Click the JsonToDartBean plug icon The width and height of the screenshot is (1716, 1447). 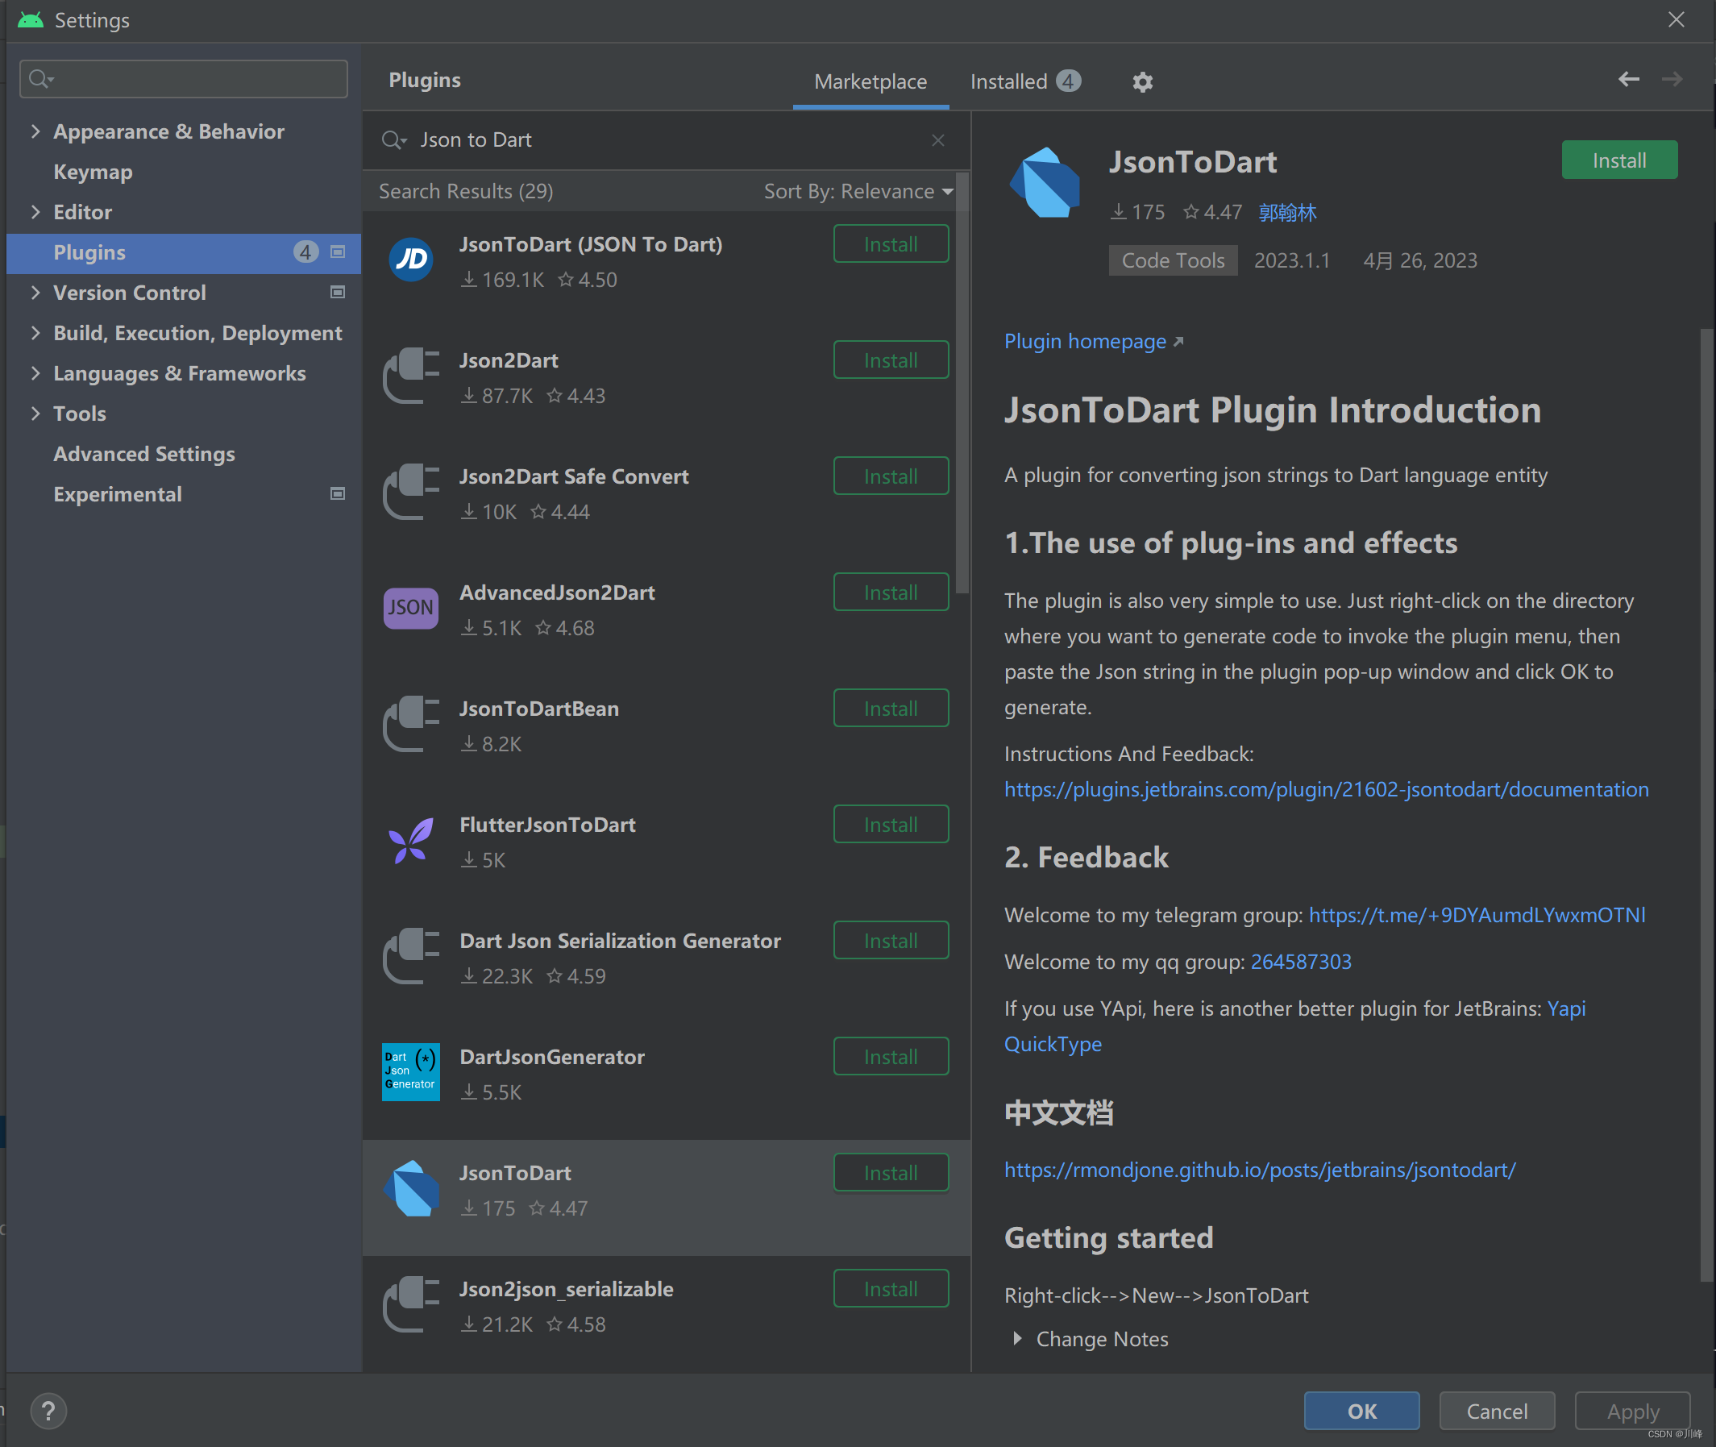pyautogui.click(x=411, y=725)
